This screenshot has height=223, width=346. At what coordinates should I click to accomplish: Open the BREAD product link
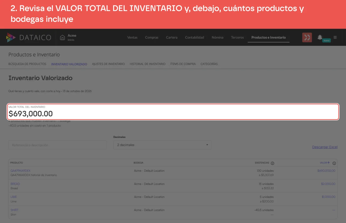[x=15, y=184]
